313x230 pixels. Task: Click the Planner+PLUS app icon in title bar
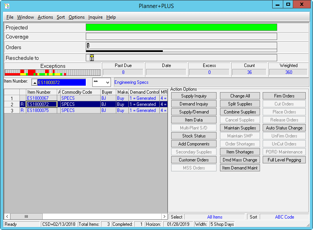pyautogui.click(x=7, y=6)
